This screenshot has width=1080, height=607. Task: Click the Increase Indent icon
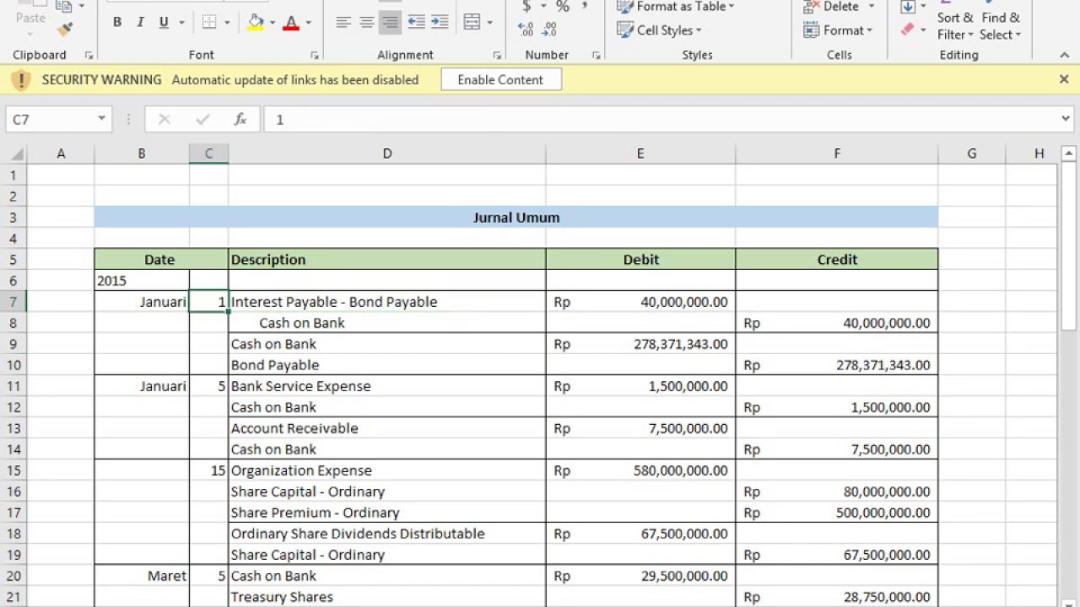[440, 23]
